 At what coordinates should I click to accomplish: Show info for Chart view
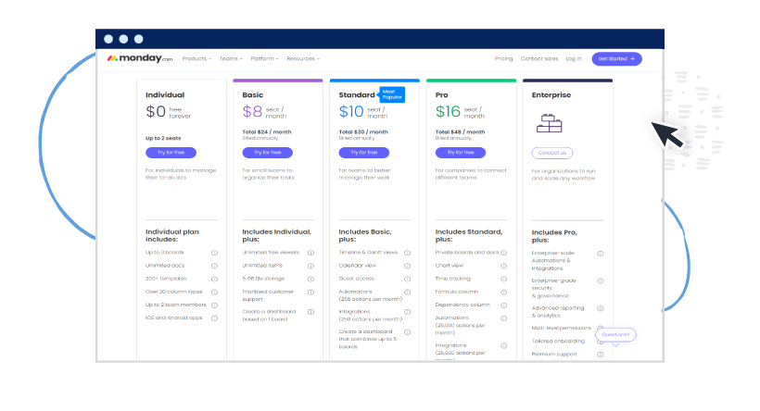pyautogui.click(x=503, y=266)
